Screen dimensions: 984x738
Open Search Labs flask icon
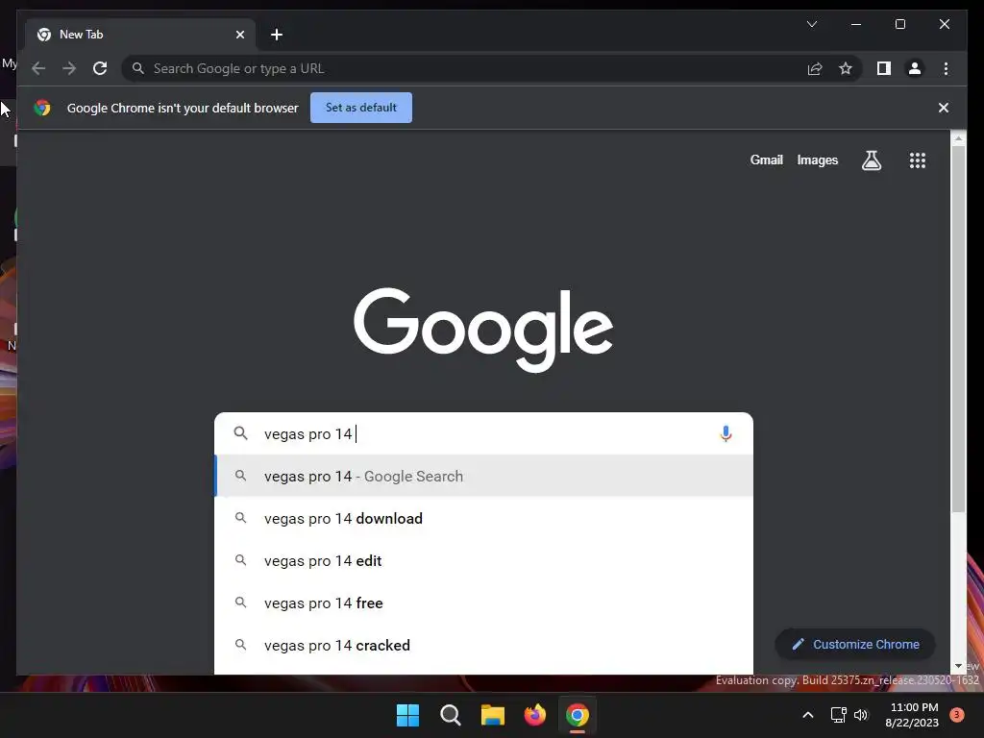[871, 160]
